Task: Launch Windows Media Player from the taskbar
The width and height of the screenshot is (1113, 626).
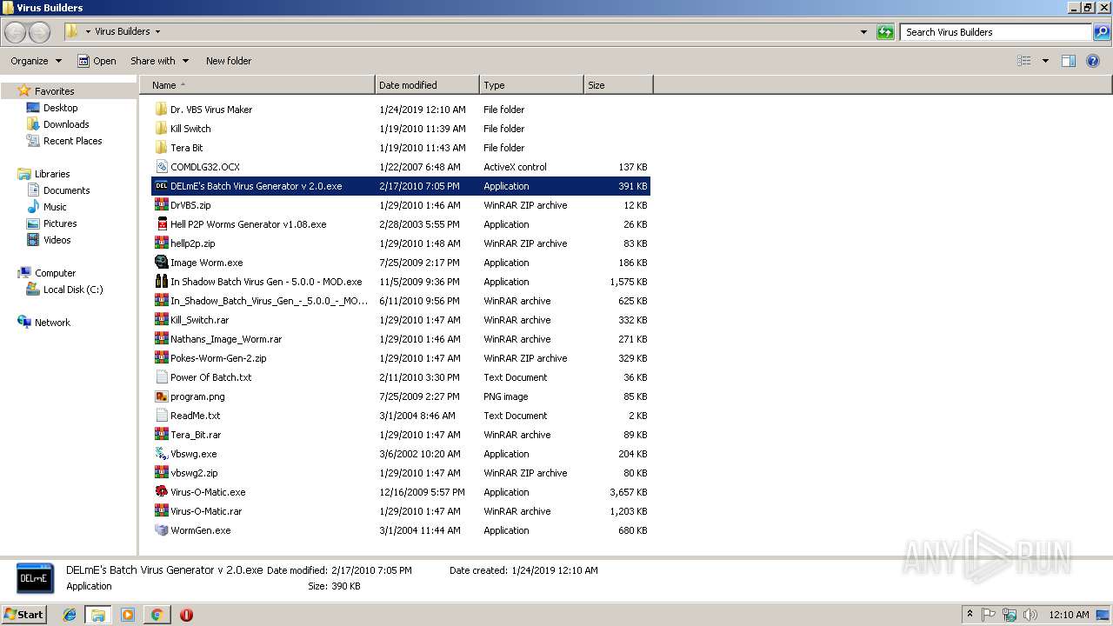Action: (x=128, y=615)
